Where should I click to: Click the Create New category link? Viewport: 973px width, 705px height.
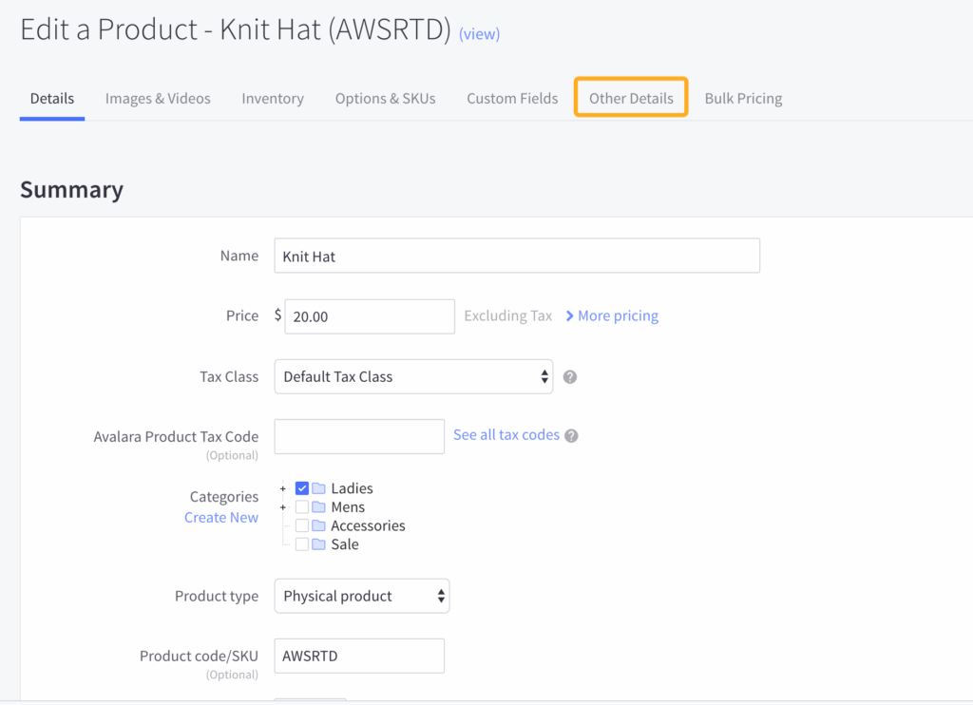(x=221, y=517)
